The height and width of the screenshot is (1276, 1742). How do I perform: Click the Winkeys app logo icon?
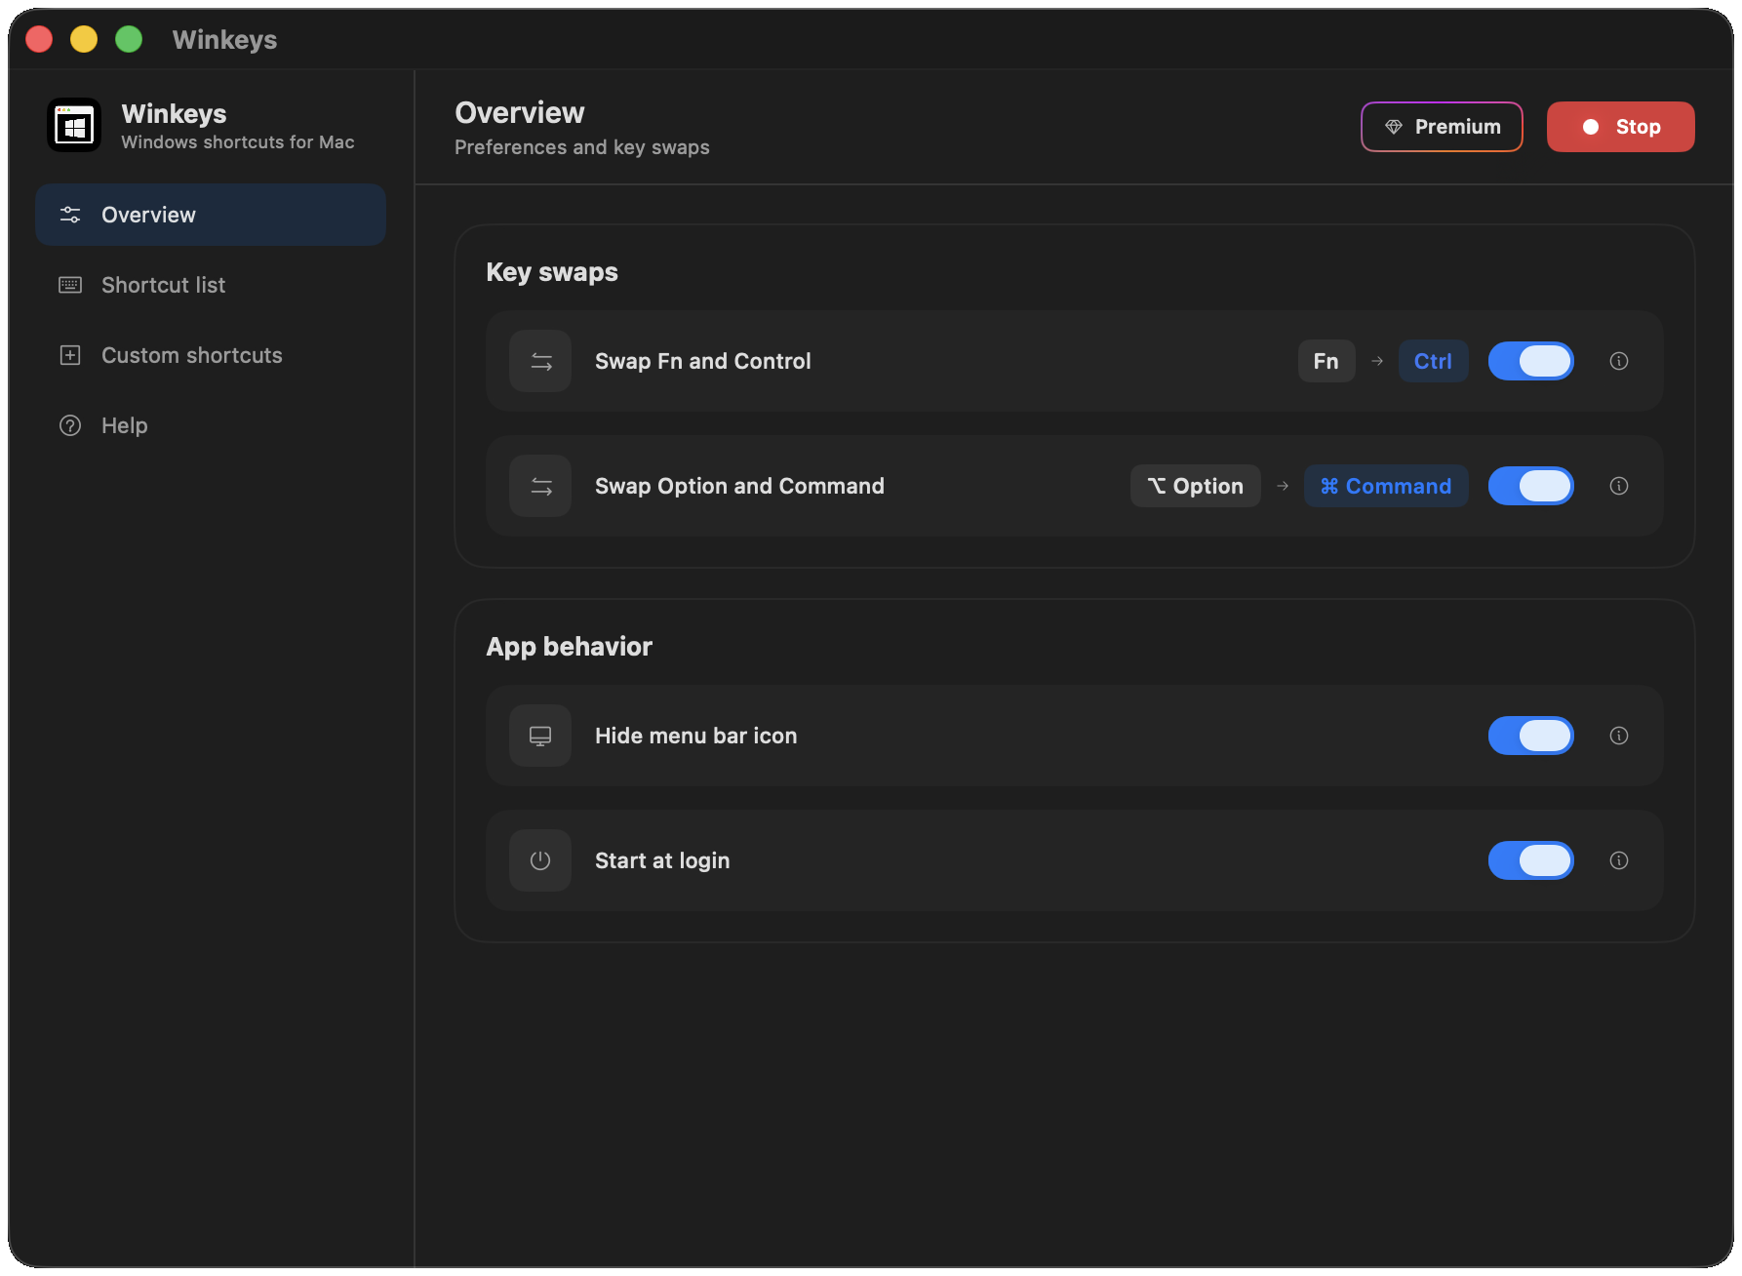click(74, 126)
